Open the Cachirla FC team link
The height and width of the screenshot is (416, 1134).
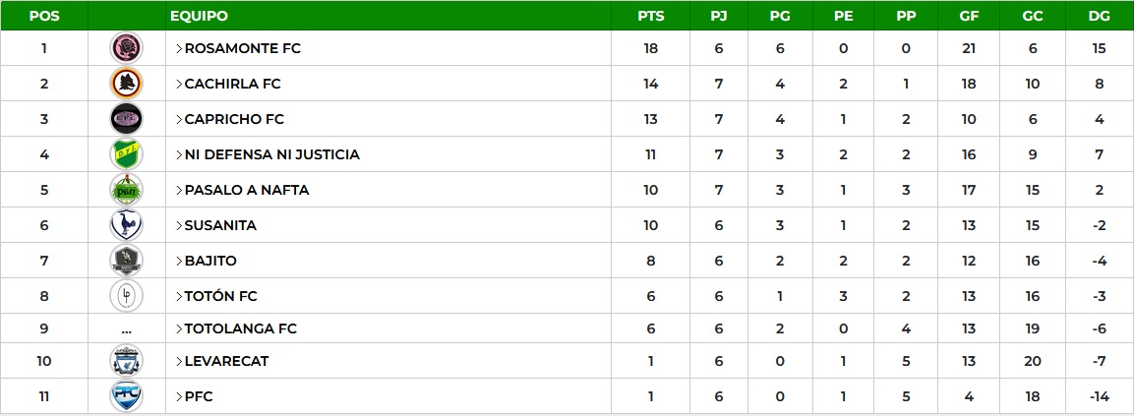233,84
